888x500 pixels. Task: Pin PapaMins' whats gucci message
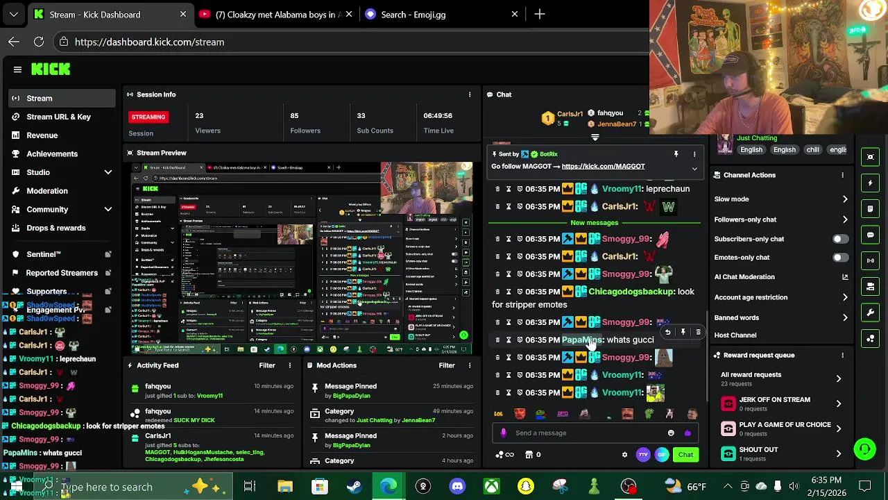683,333
